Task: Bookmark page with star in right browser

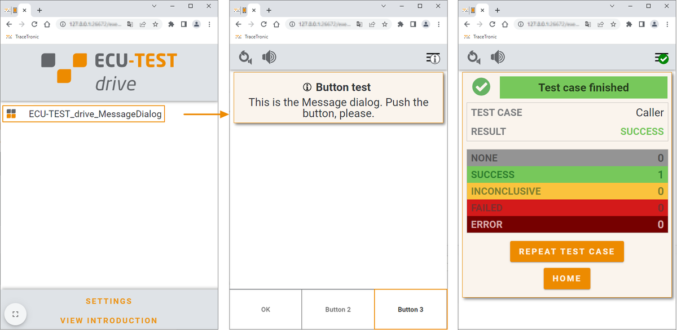Action: click(613, 24)
